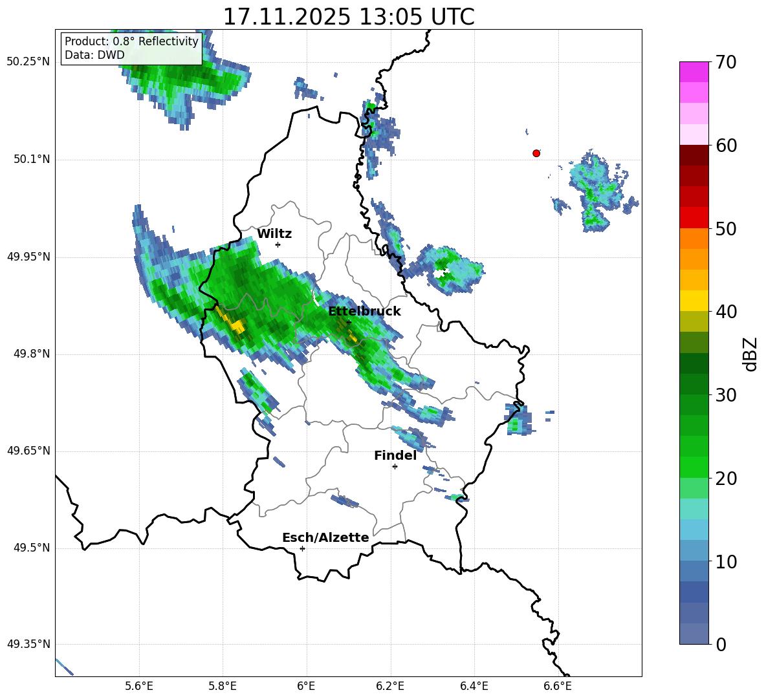Click the 49.35°N latitude label
The width and height of the screenshot is (766, 699).
click(28, 644)
